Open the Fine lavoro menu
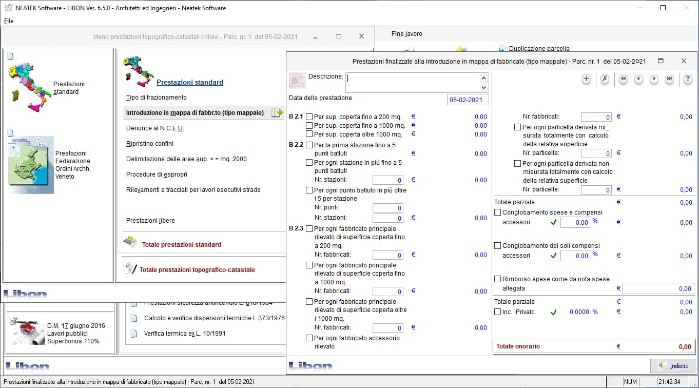 click(x=407, y=34)
